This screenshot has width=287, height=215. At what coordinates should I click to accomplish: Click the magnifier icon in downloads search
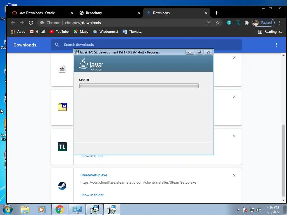pos(57,45)
